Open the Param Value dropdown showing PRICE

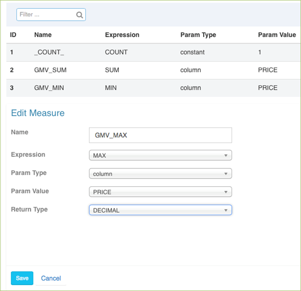161,192
